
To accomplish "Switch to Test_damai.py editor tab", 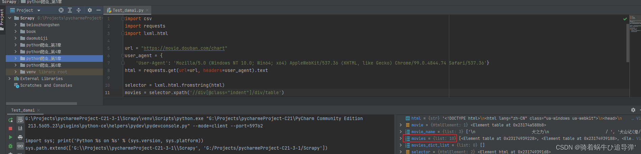I will [128, 10].
